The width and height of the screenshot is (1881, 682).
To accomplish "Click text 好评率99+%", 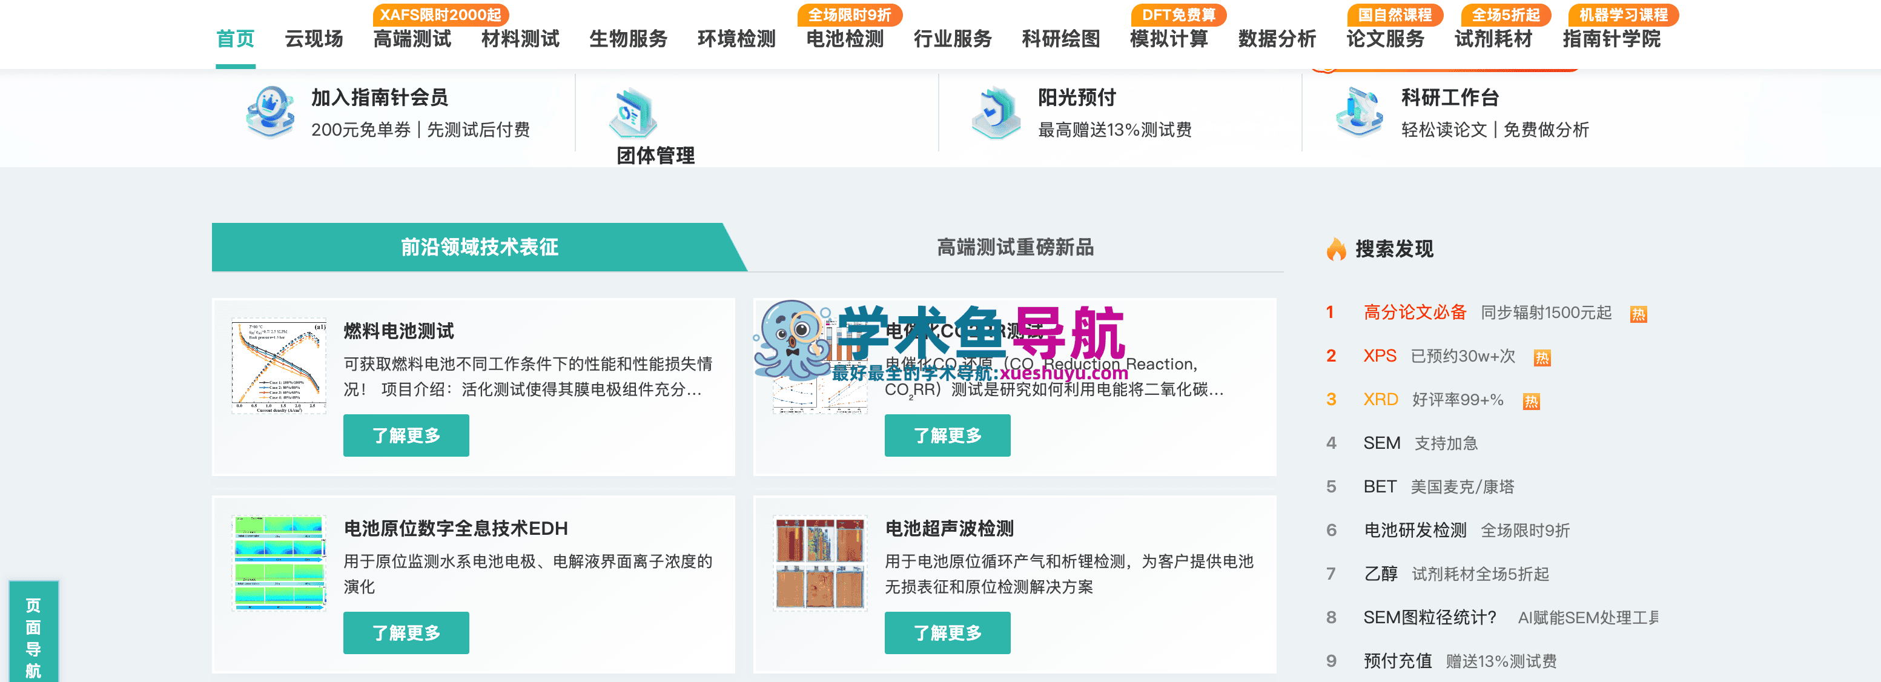I will tap(1458, 400).
